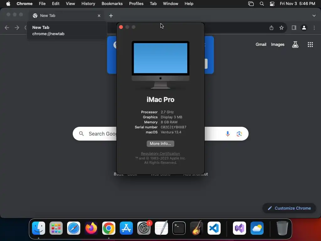Start a voice search with the microphone
Image resolution: width=321 pixels, height=241 pixels.
(228, 134)
